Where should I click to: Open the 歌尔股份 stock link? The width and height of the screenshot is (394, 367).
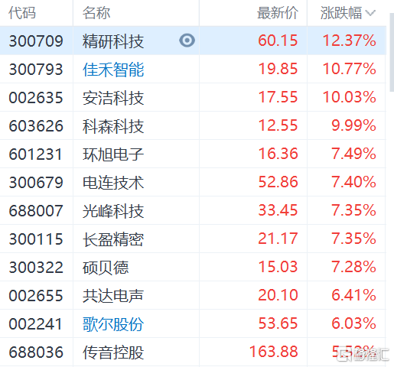click(113, 324)
